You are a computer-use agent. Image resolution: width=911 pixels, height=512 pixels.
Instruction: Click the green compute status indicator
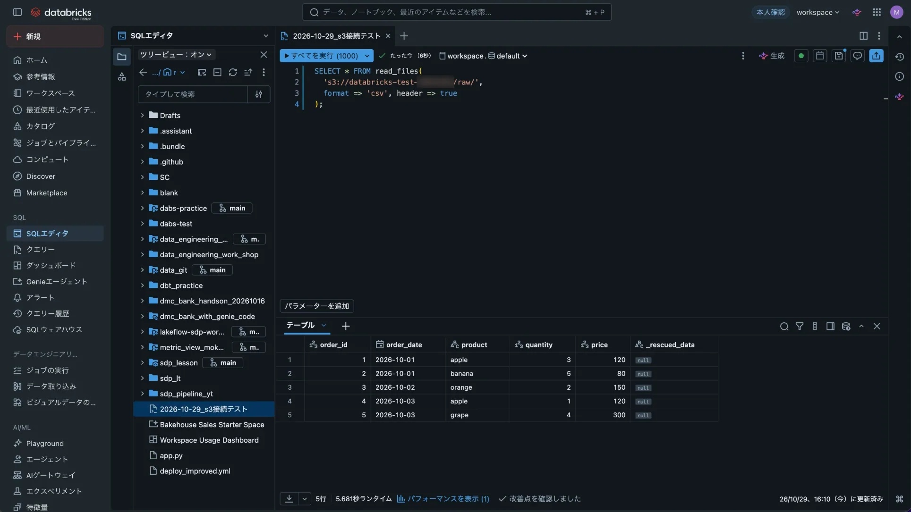(801, 56)
